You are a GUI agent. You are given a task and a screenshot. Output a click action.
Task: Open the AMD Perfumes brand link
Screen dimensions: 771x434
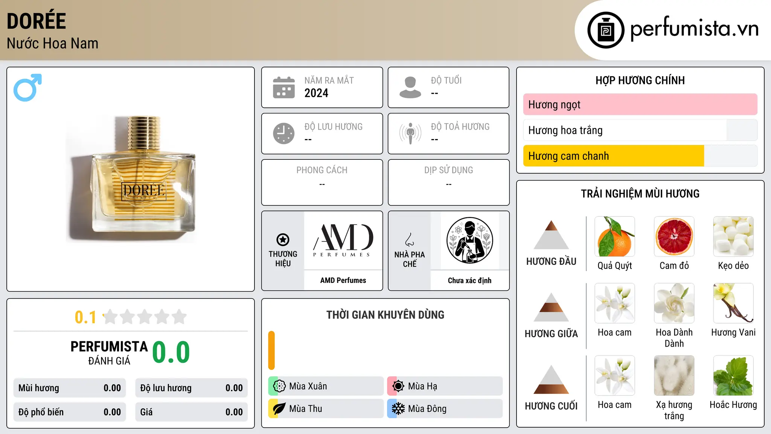pyautogui.click(x=343, y=280)
